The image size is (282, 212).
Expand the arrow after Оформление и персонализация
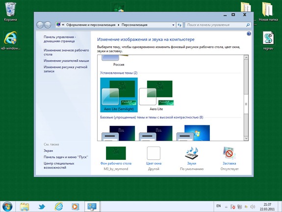pyautogui.click(x=119, y=25)
